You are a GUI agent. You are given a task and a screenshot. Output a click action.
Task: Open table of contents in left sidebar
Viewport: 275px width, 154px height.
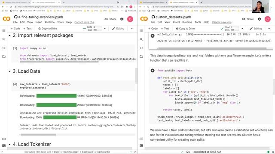(x=4, y=31)
